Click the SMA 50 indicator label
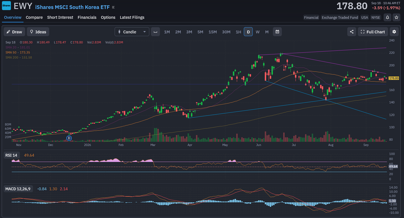 tap(18, 53)
